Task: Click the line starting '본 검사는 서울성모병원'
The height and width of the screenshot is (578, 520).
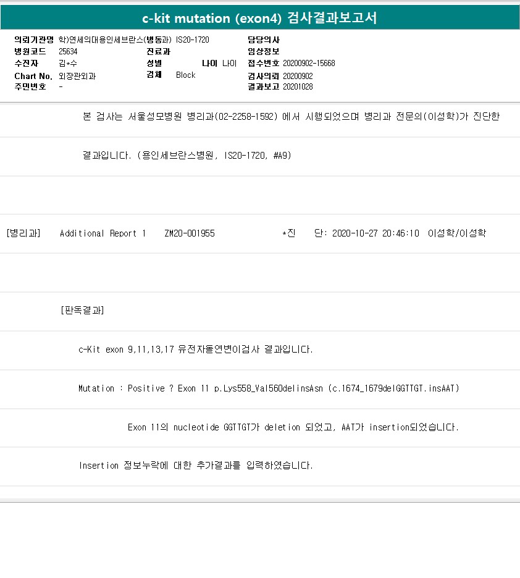Action: tap(291, 117)
